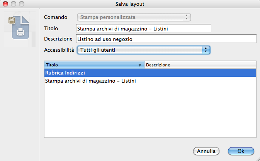Click the sort arrow in Titolo column
Image resolution: width=260 pixels, height=161 pixels.
click(x=139, y=65)
